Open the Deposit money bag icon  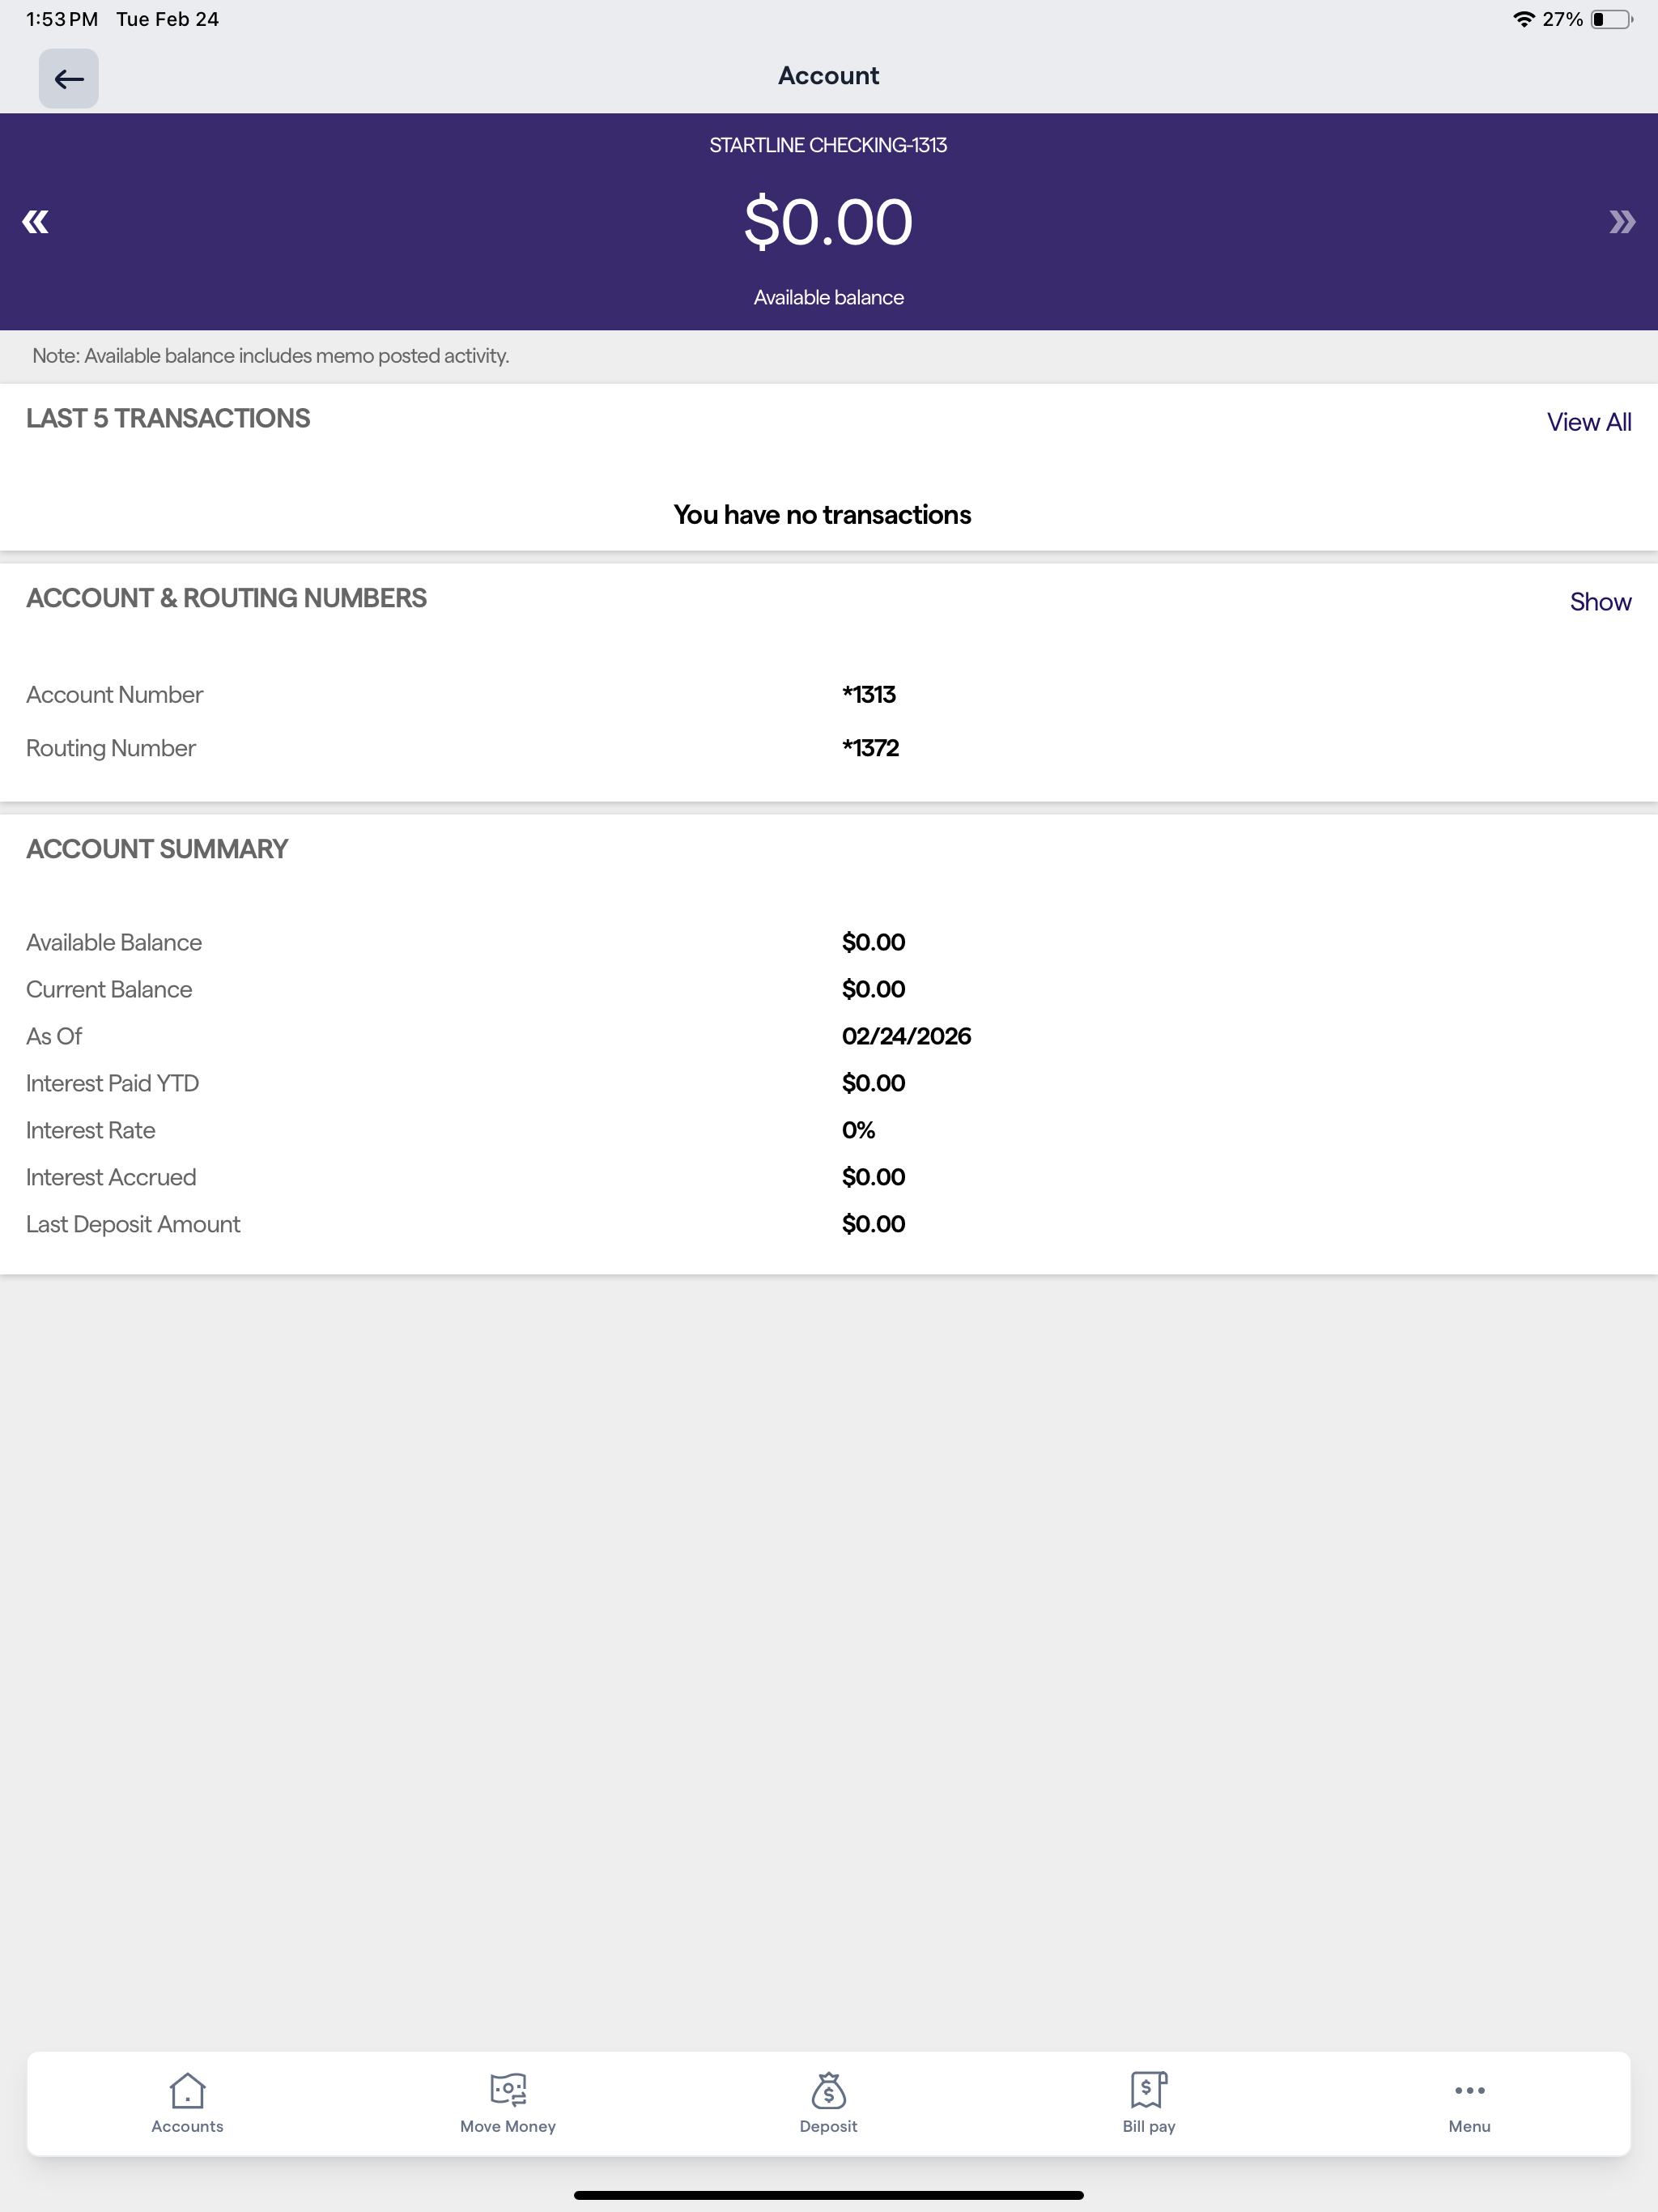click(x=828, y=2089)
